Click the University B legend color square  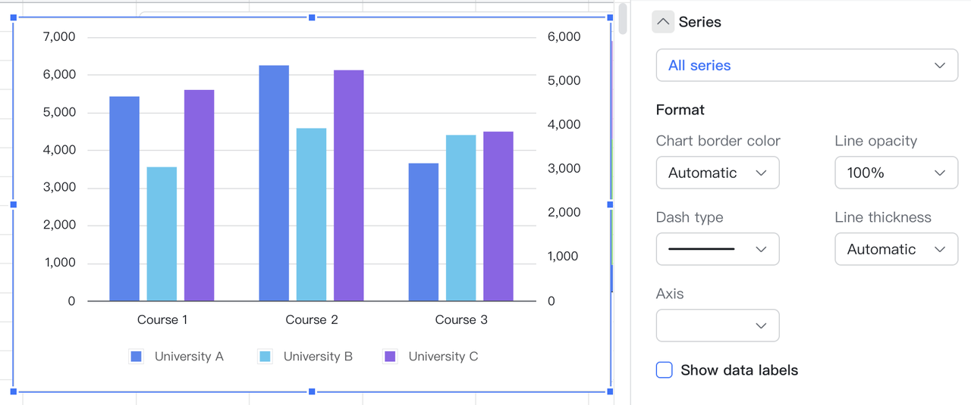(265, 357)
